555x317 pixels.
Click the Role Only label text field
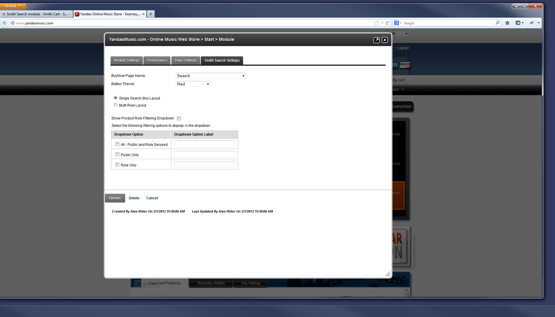tap(205, 164)
